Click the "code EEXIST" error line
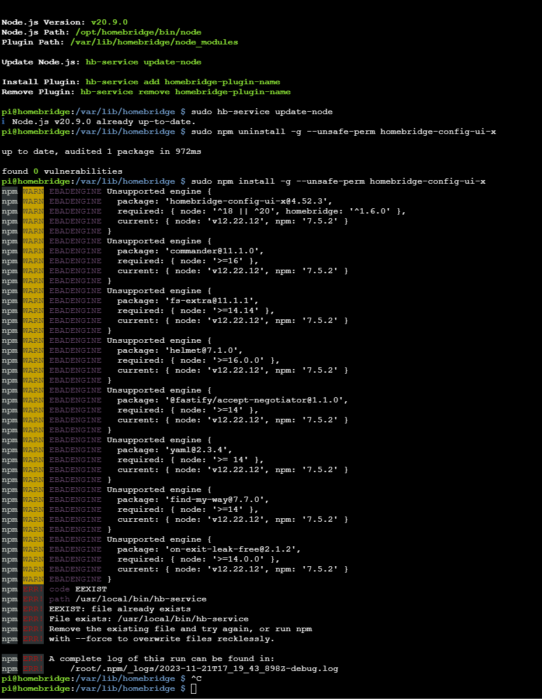 (x=78, y=589)
